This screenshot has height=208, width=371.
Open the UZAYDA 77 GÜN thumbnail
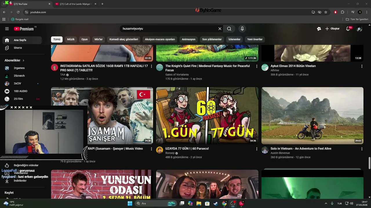coord(207,116)
